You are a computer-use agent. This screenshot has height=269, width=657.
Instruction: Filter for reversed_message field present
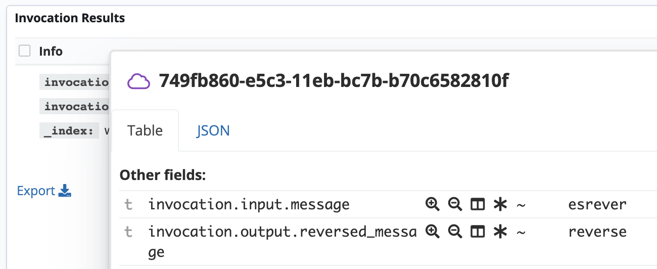500,232
